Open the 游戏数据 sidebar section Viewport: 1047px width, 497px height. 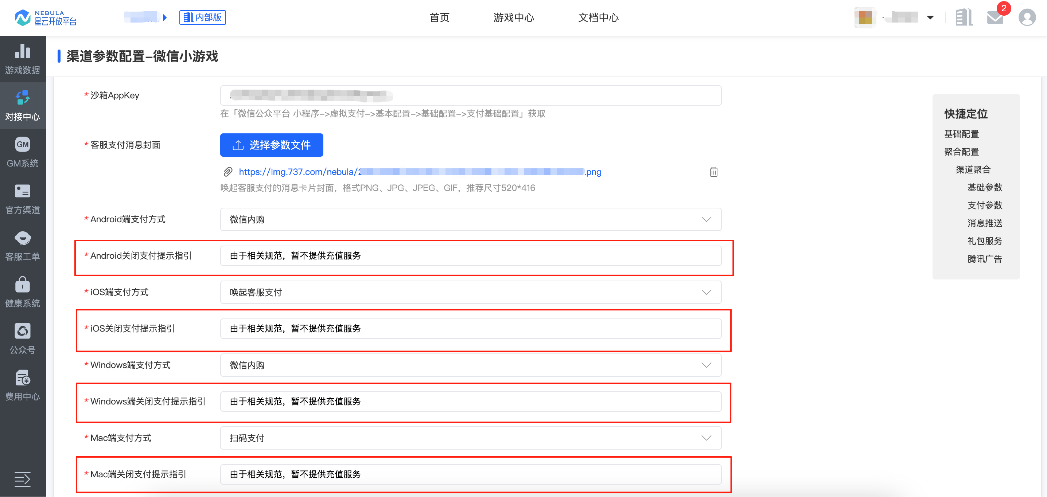coord(23,59)
